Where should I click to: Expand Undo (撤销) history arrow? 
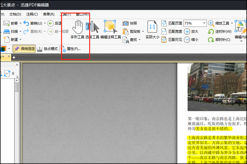(x=45, y=24)
